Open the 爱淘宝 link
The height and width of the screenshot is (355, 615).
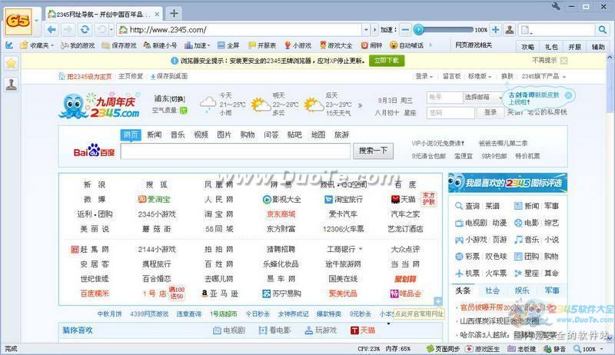coord(155,200)
